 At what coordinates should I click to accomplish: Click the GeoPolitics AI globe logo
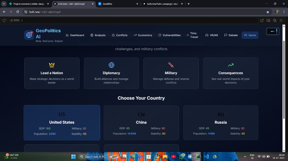coord(29,35)
